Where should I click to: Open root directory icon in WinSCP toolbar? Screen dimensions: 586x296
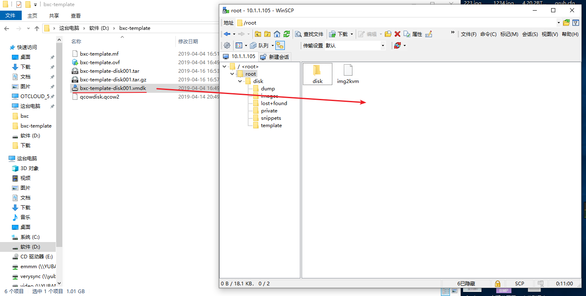268,34
